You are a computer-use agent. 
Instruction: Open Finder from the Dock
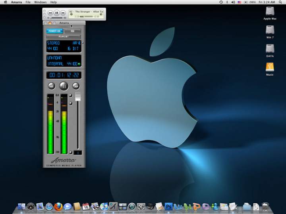tap(21, 207)
